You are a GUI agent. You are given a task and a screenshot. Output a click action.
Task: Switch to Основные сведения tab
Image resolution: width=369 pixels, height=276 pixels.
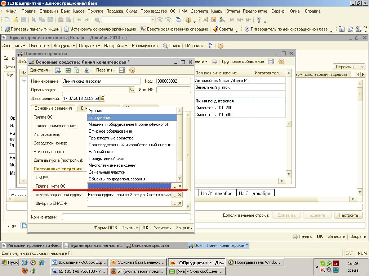point(53,108)
